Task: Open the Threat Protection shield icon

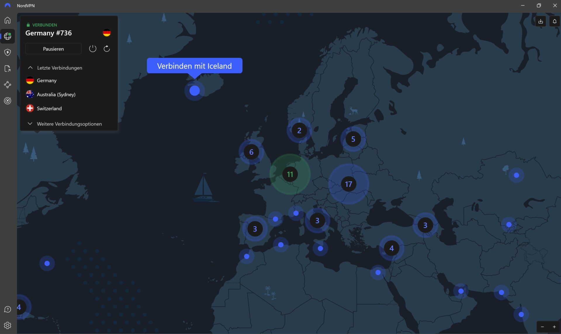Action: pyautogui.click(x=8, y=52)
